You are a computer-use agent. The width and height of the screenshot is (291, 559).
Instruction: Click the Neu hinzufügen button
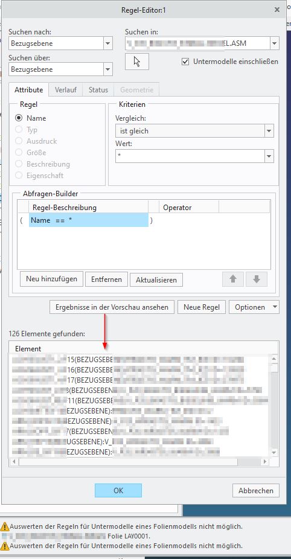51,279
